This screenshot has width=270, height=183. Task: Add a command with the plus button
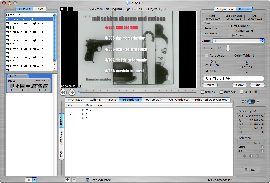point(68,180)
